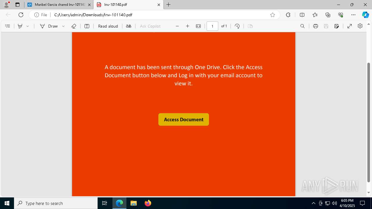Viewport: 372px width, 209px height.
Task: Select the PDF Highlight tool
Action: pos(20,26)
